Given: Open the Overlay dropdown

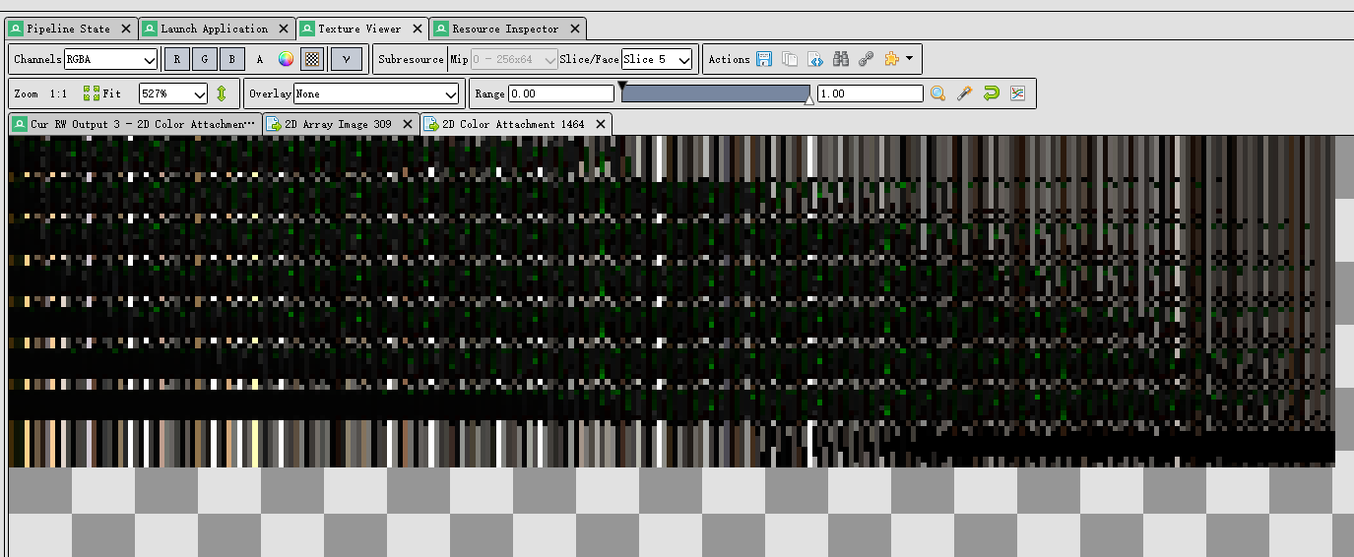Looking at the screenshot, I should (x=377, y=93).
